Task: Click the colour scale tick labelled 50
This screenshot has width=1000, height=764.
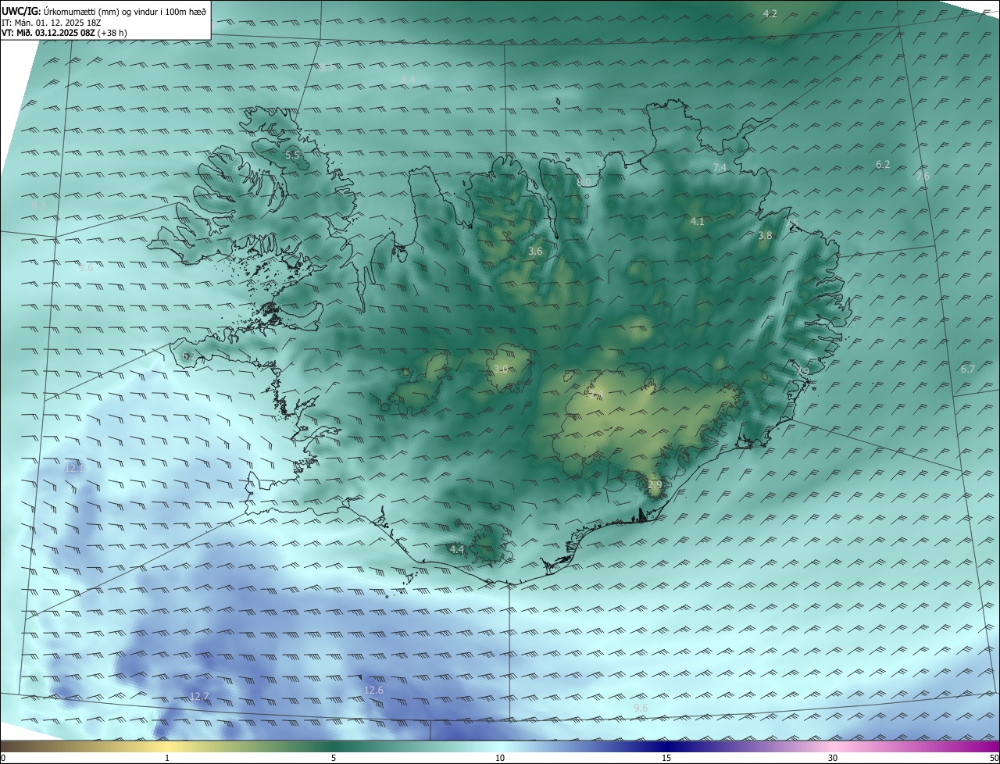Action: point(994,759)
